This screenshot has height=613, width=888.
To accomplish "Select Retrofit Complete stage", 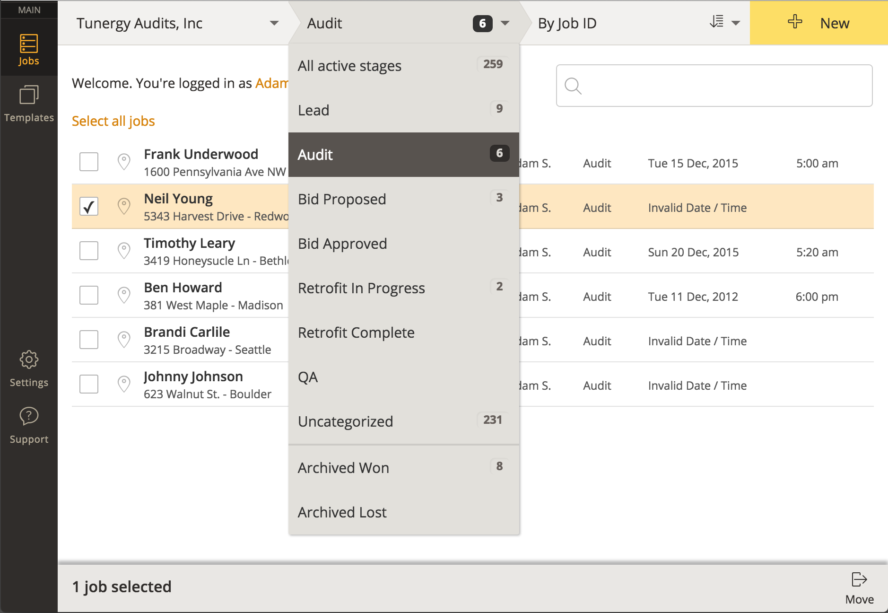I will (404, 333).
